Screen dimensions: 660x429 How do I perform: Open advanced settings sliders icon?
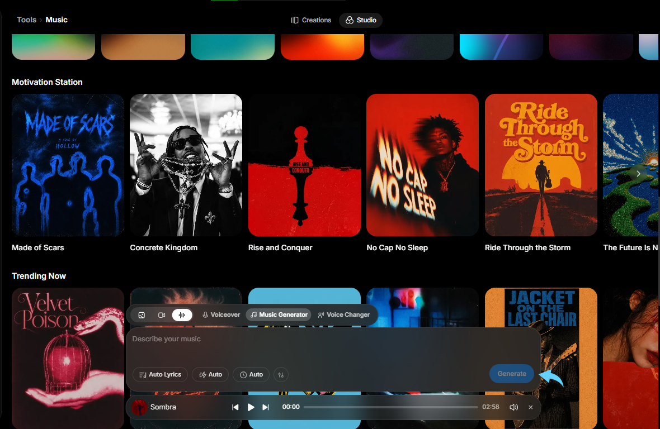(x=281, y=375)
